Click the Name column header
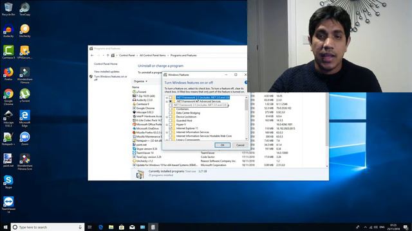 tap(136, 87)
